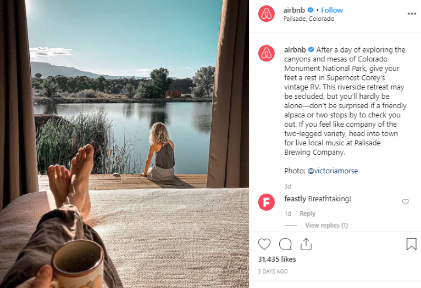The width and height of the screenshot is (421, 288).
Task: Click the airbnb username in caption
Action: [295, 50]
